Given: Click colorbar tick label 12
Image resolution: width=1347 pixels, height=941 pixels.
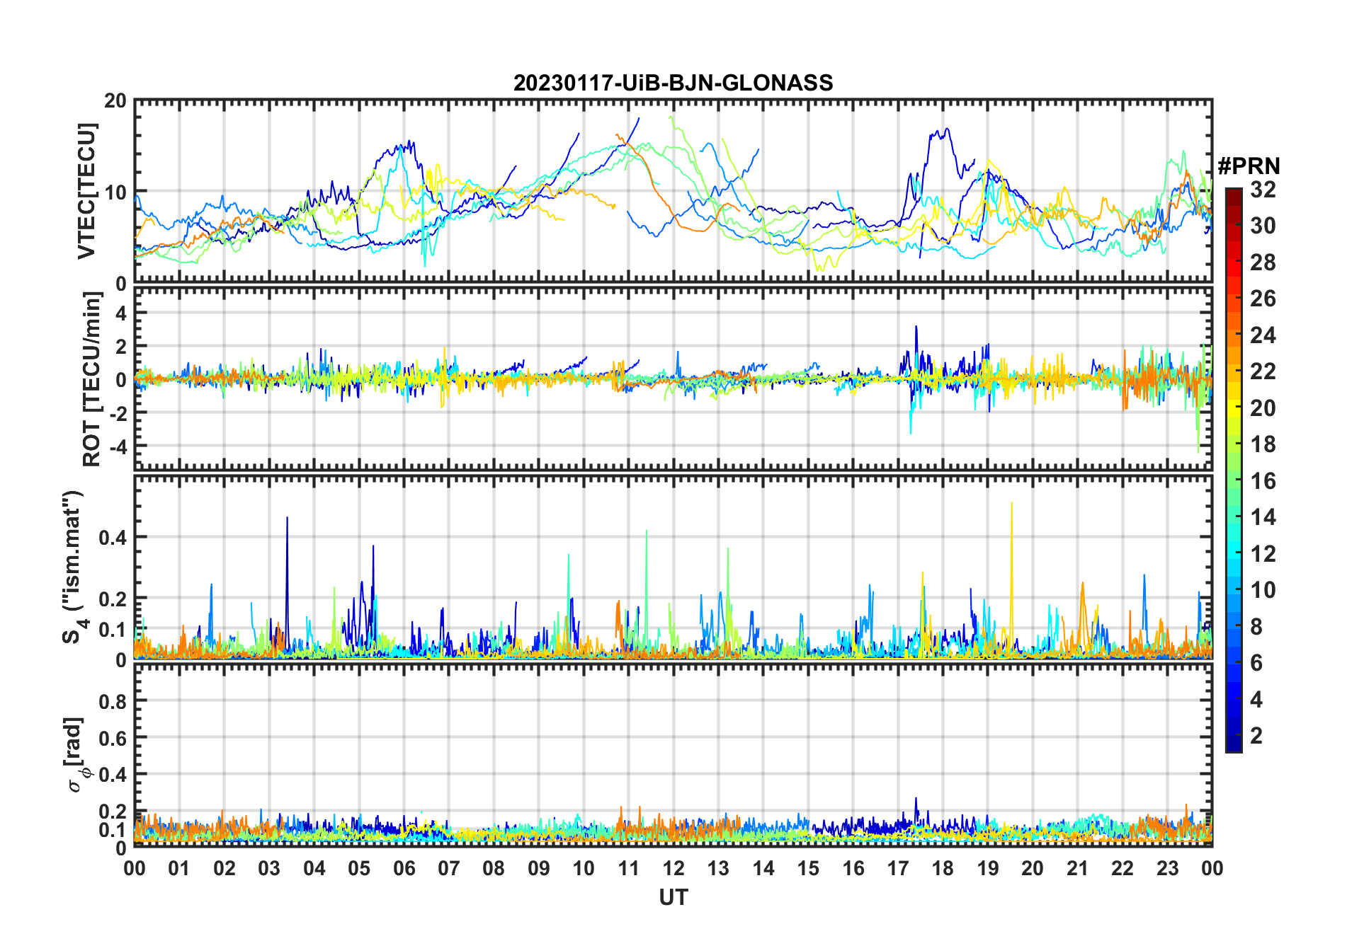Looking at the screenshot, I should 1263,553.
